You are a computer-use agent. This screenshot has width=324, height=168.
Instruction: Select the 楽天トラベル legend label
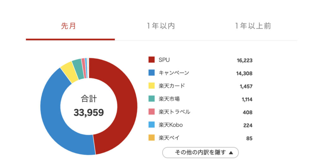coord(174,112)
